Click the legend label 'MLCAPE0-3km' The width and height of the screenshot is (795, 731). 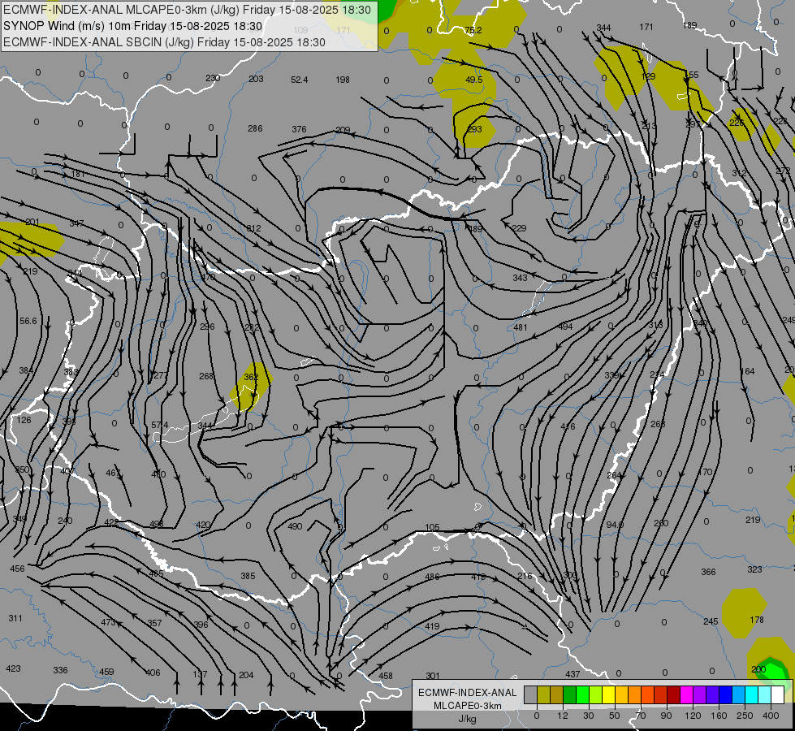coord(468,706)
